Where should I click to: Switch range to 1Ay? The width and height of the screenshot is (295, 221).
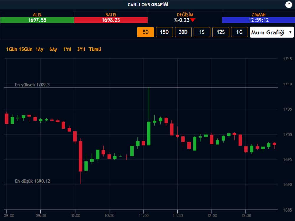[40, 50]
